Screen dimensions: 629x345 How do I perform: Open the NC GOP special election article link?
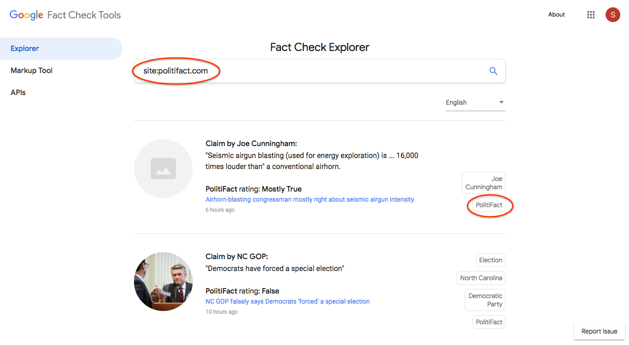click(288, 302)
